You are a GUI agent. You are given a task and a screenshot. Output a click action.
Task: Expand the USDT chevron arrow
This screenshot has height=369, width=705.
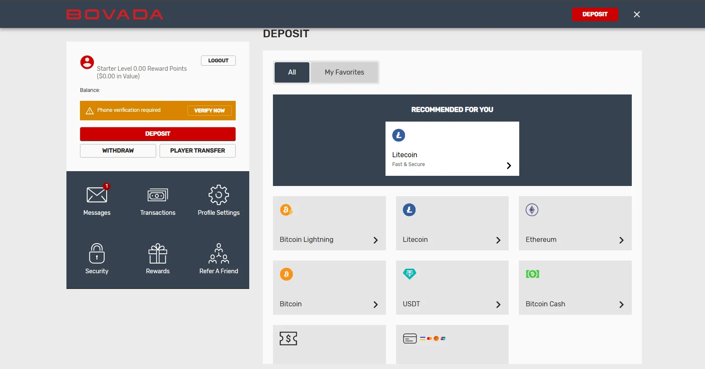pos(498,305)
